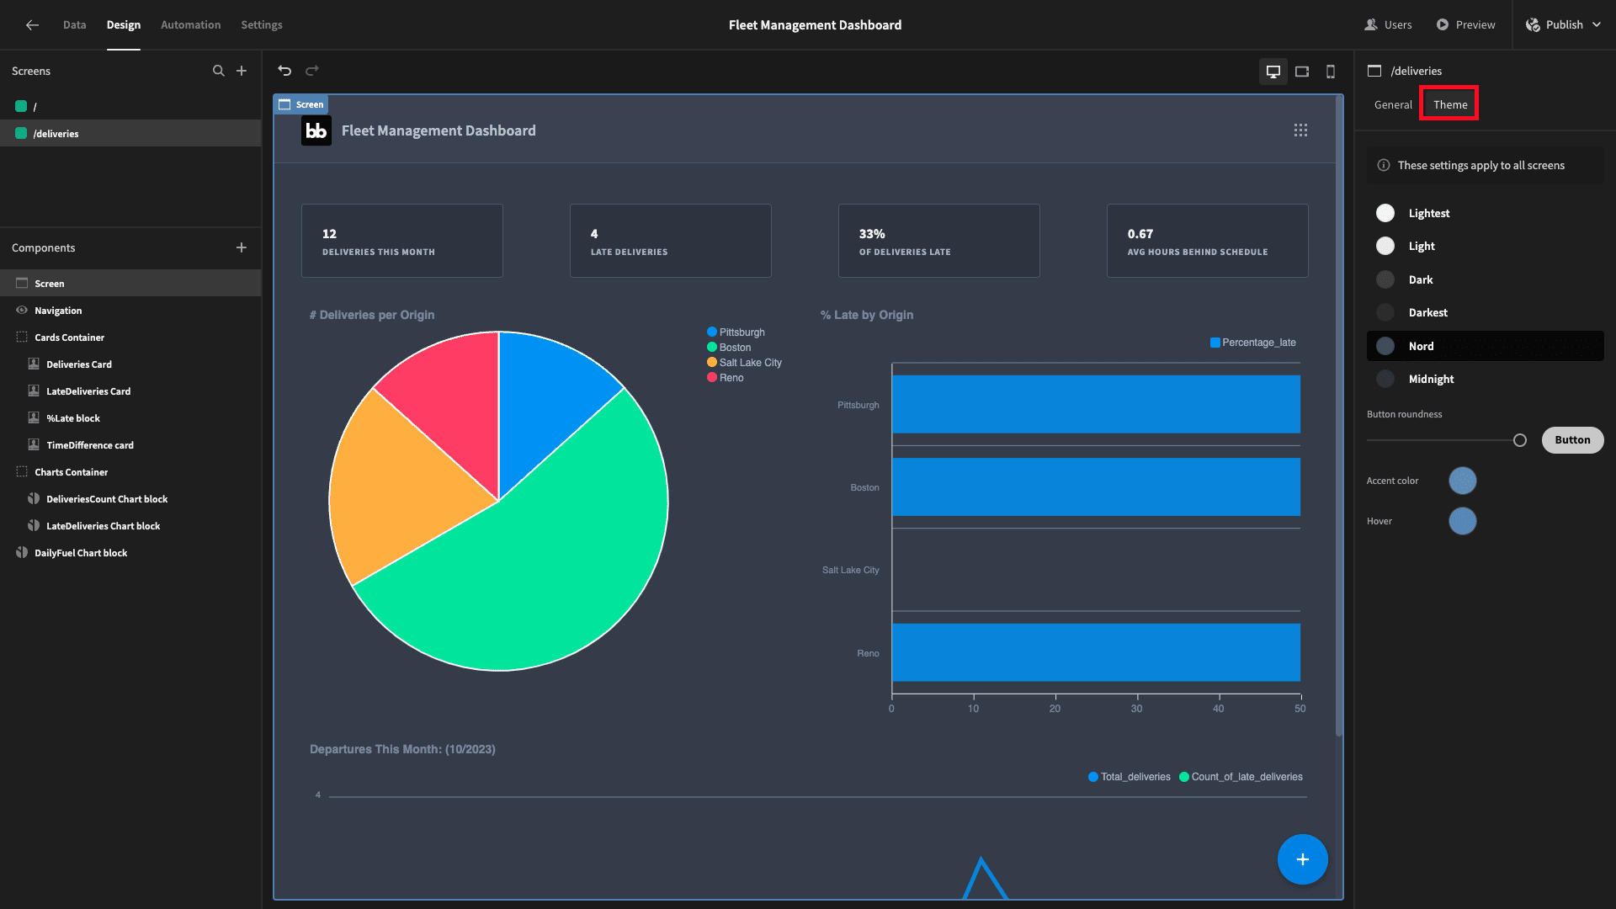Viewport: 1616px width, 909px height.
Task: Search screens with magnifier icon
Action: tap(219, 71)
